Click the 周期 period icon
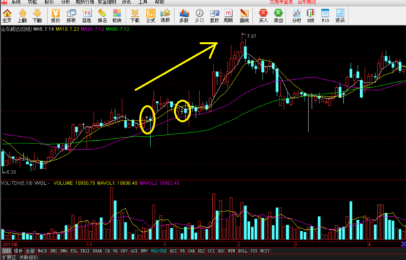The height and width of the screenshot is (260, 406). click(228, 16)
